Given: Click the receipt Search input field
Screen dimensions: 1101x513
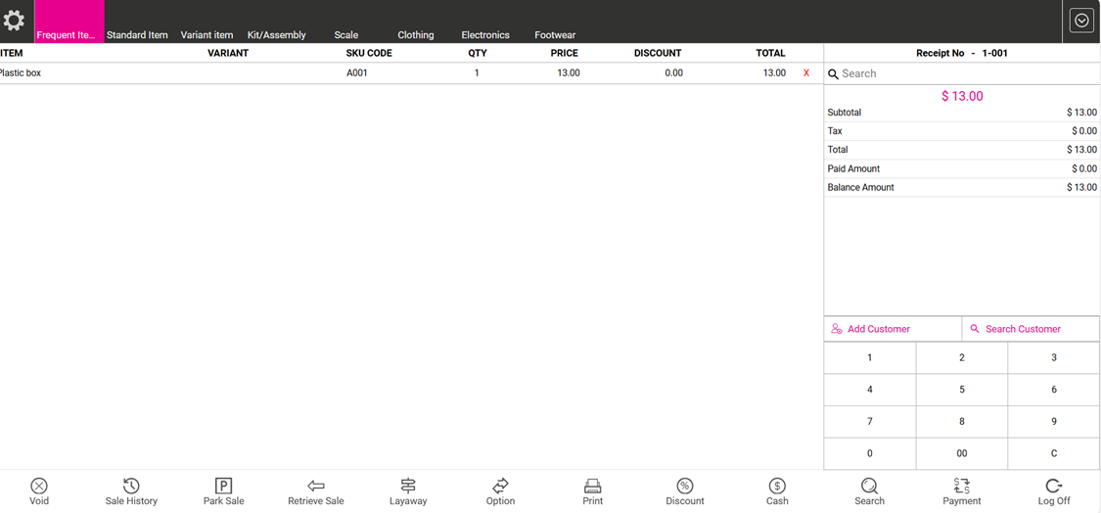Looking at the screenshot, I should pos(964,73).
